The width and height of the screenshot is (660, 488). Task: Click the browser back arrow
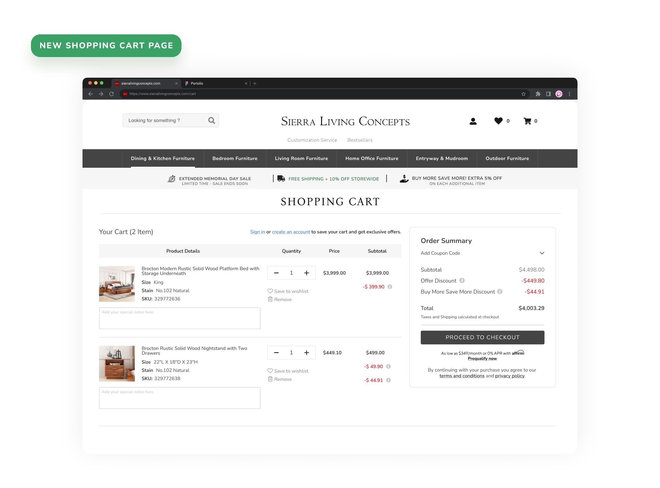91,94
